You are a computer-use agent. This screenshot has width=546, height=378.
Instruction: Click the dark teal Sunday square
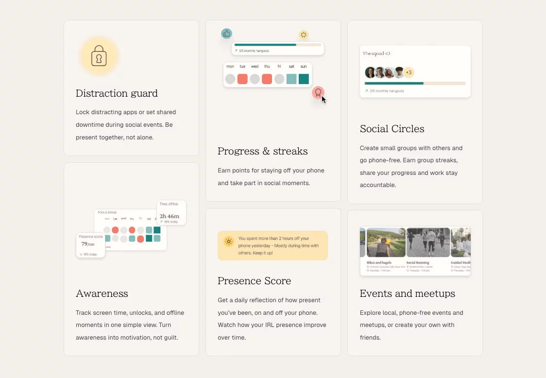click(x=304, y=79)
